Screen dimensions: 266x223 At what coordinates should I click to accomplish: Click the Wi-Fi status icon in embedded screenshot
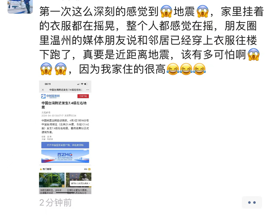point(82,84)
